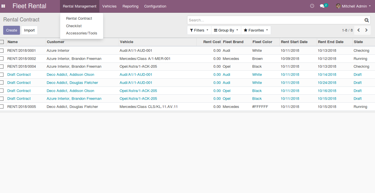
Task: Click the activities clock icon
Action: click(x=312, y=6)
